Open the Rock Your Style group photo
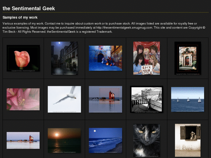 [x=147, y=58]
